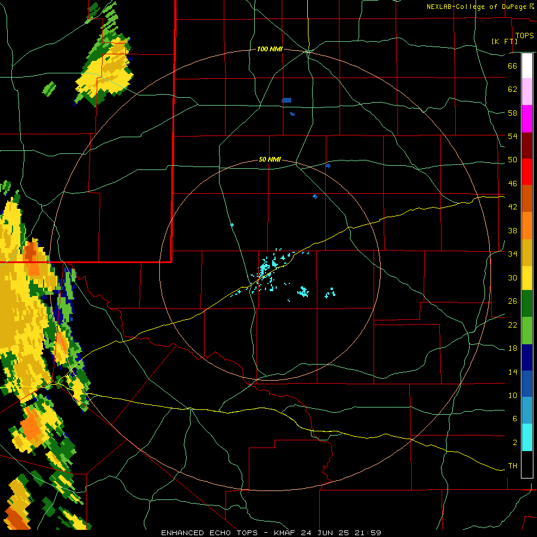Click the "2" scale value
Screen dimensions: 537x537
point(514,443)
